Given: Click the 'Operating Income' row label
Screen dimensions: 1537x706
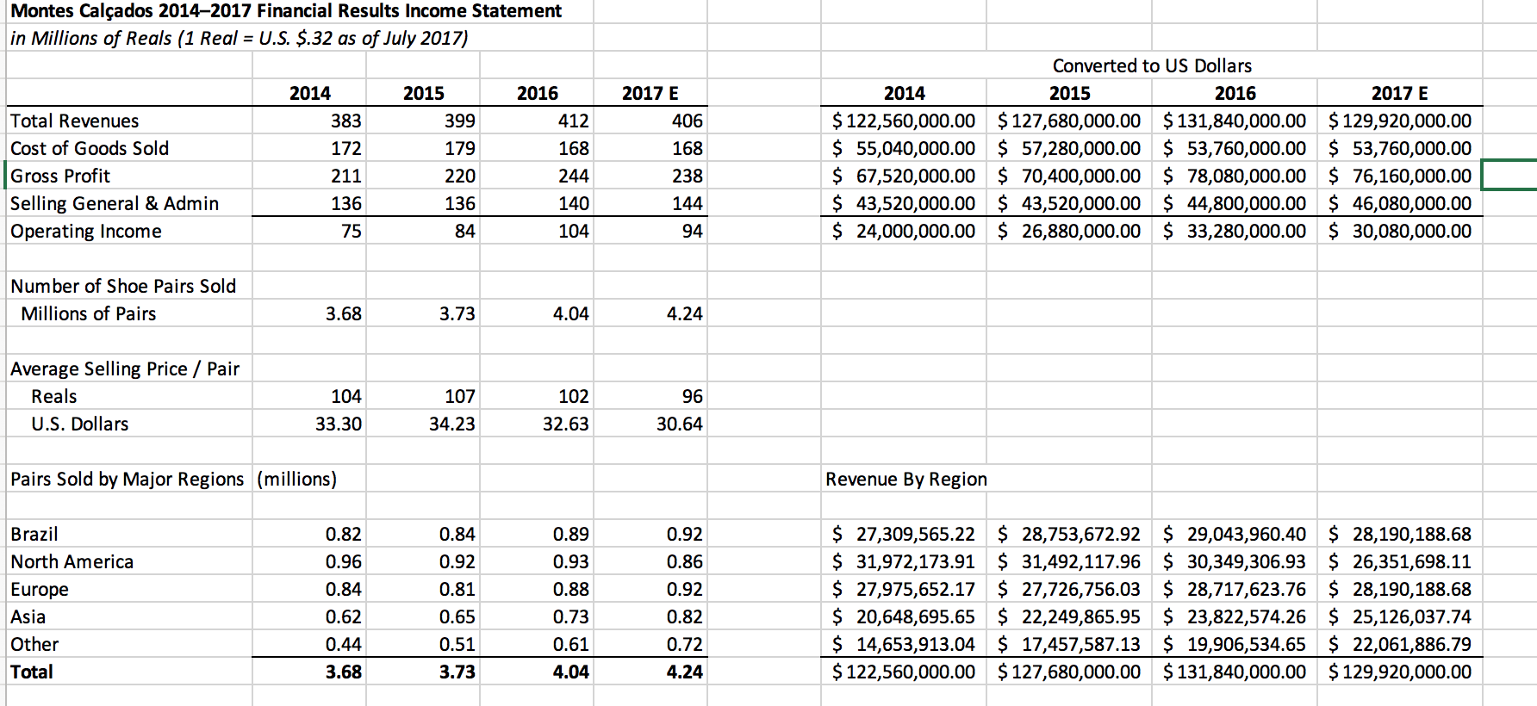Looking at the screenshot, I should 86,232.
